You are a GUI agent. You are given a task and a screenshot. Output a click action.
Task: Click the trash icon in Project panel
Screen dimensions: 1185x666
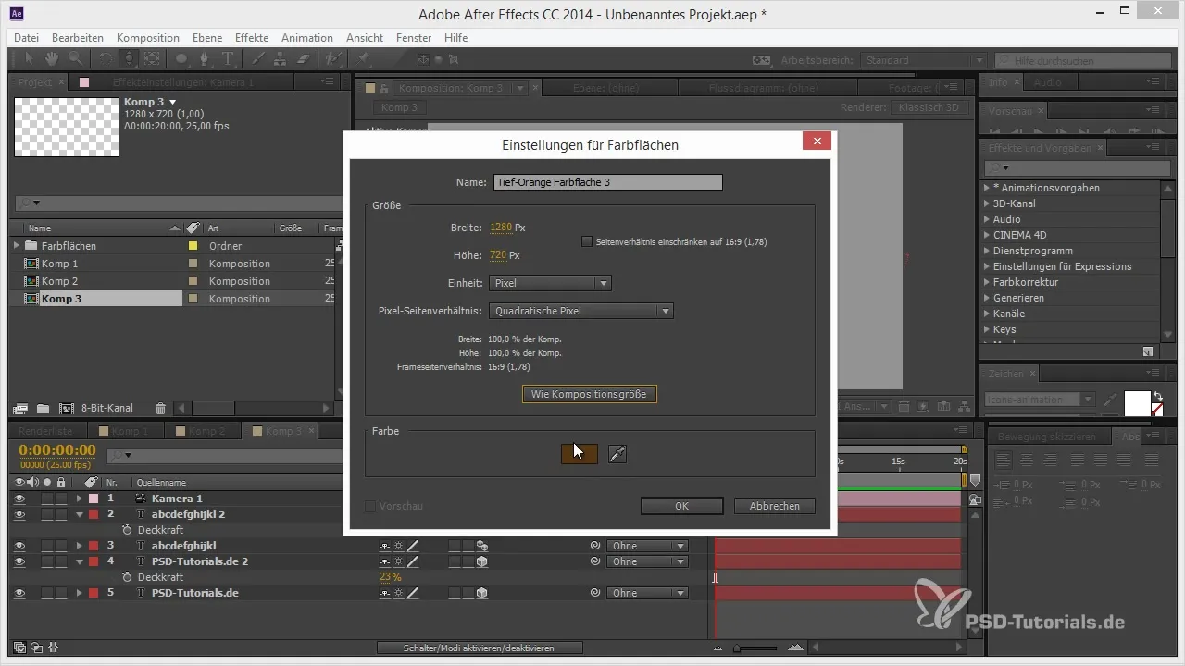tap(160, 408)
